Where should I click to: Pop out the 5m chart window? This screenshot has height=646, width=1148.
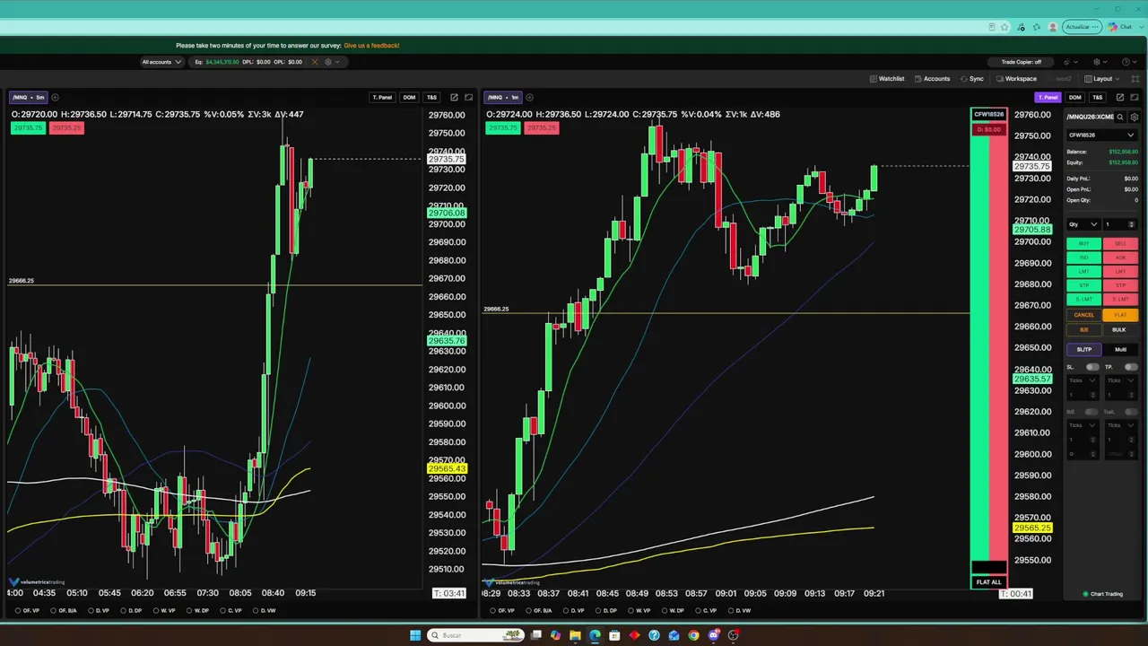455,97
